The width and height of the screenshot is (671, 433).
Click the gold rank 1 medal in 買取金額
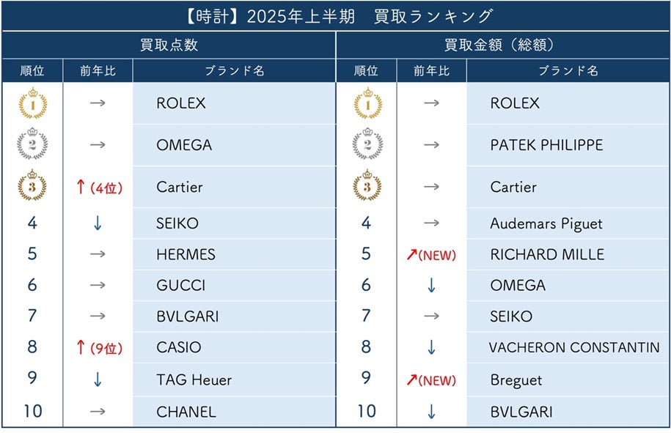[368, 103]
